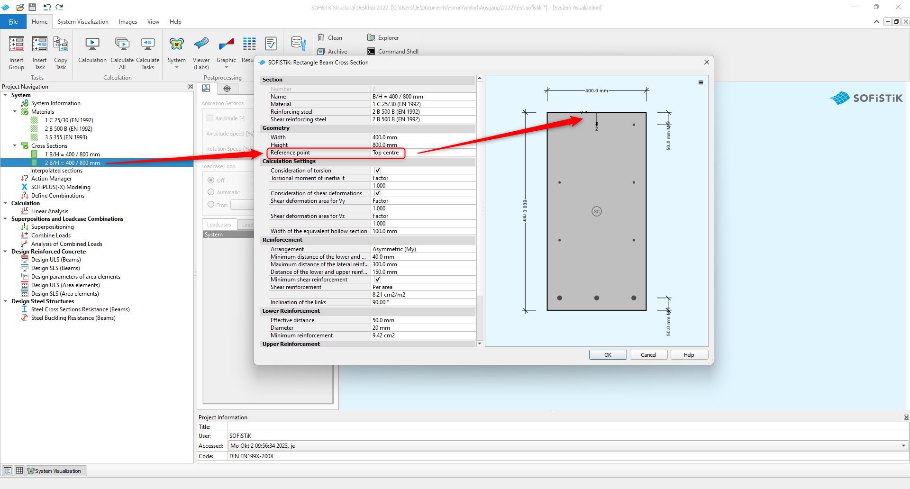
Task: Select the From loadcase loop option
Action: pyautogui.click(x=211, y=204)
